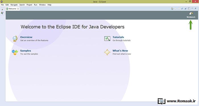Restore down the Eclipse window

pos(190,1)
